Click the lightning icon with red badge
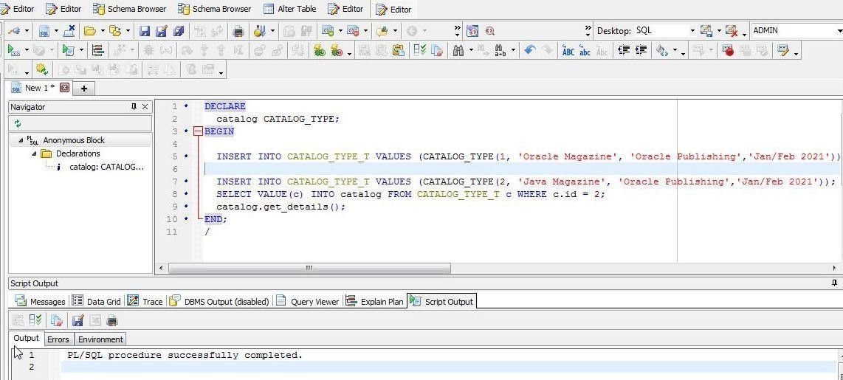The image size is (843, 380). (337, 50)
